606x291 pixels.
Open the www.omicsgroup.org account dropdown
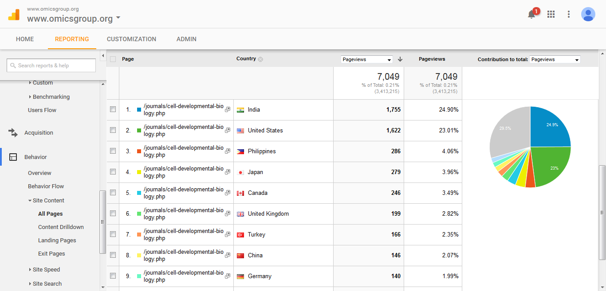(74, 19)
